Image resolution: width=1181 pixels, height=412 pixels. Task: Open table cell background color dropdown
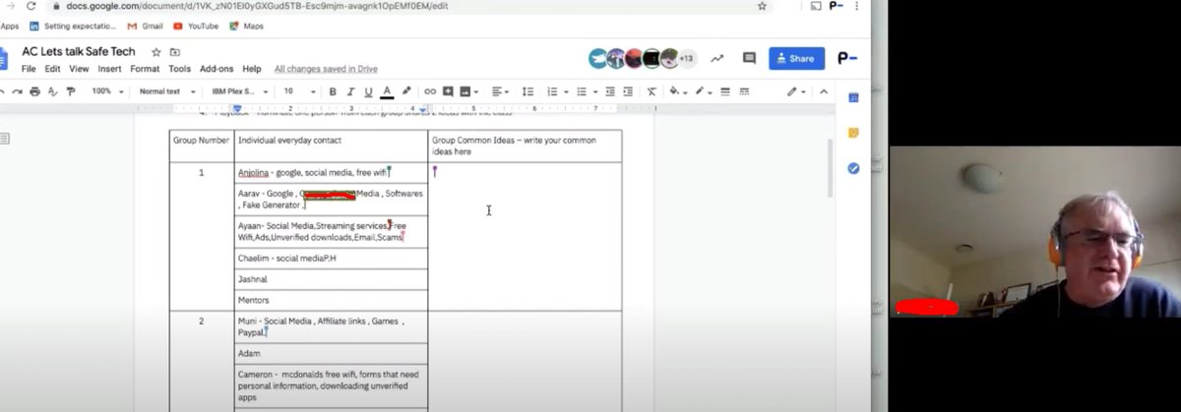click(678, 91)
